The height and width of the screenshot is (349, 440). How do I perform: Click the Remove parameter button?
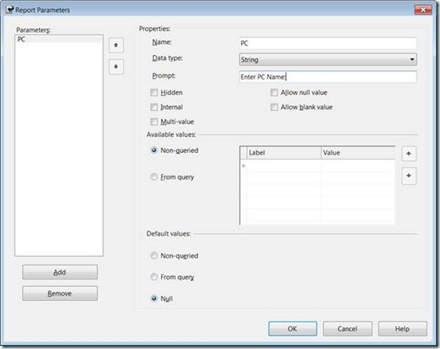click(60, 293)
